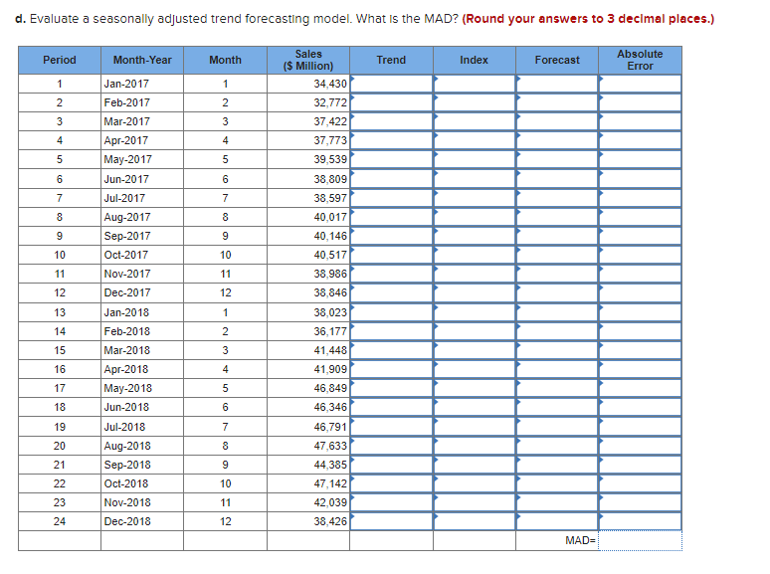This screenshot has height=574, width=770.
Task: Select Absolute Error cell for Jan-2018
Action: click(x=641, y=312)
